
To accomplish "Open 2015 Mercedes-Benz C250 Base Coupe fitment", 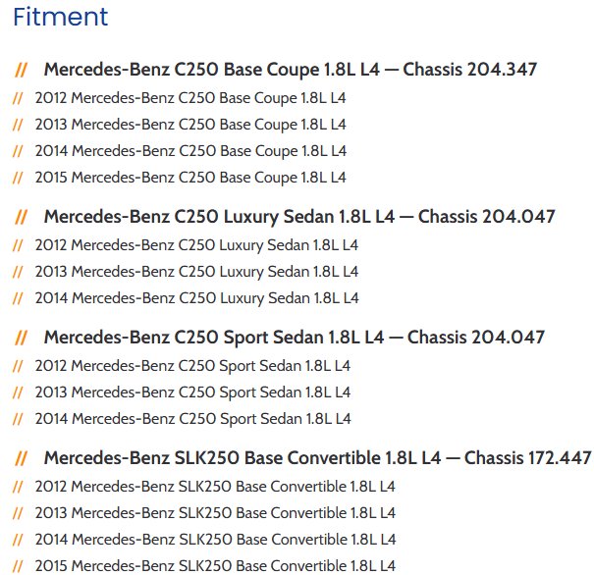I will [190, 178].
